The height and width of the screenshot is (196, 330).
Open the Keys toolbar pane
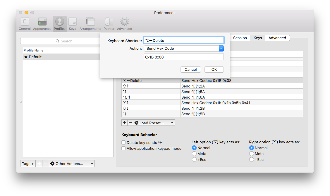pos(72,24)
